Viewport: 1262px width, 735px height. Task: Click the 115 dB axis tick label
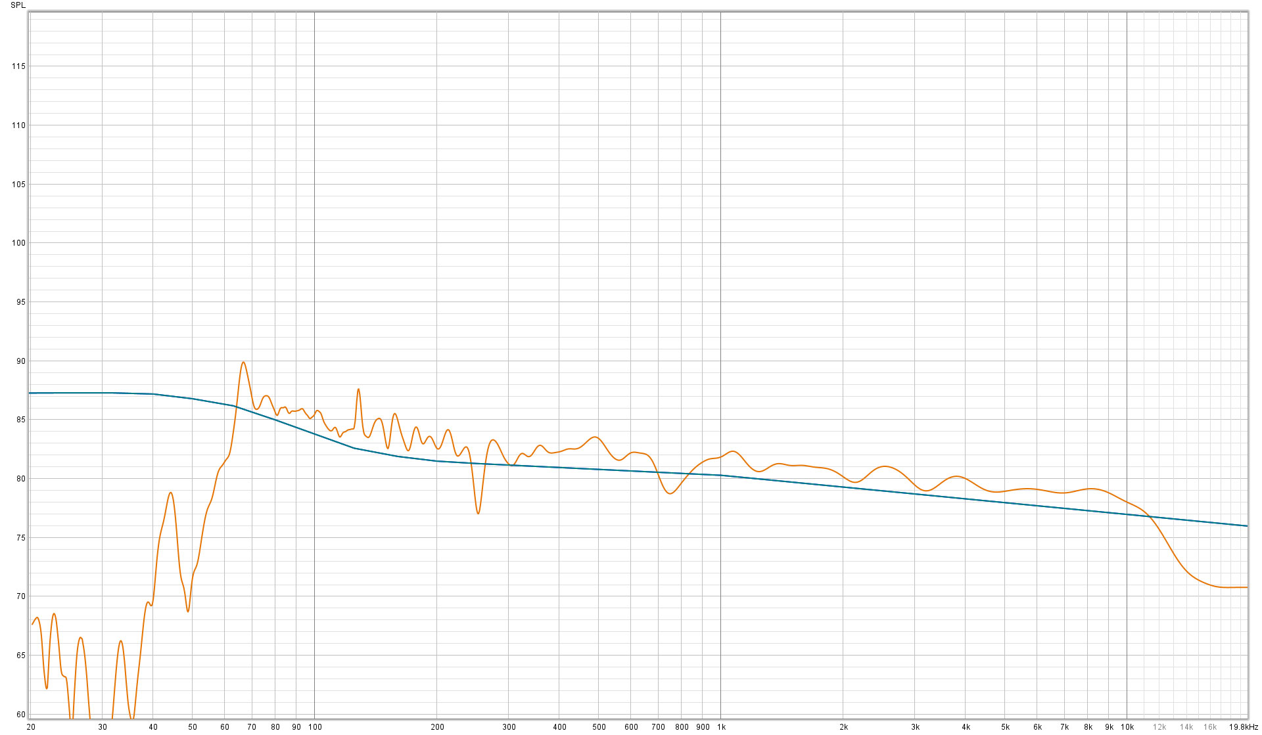(x=18, y=66)
